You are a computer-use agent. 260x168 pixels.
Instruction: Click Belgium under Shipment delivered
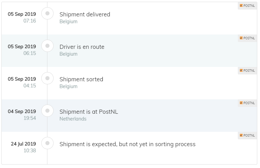coord(69,22)
